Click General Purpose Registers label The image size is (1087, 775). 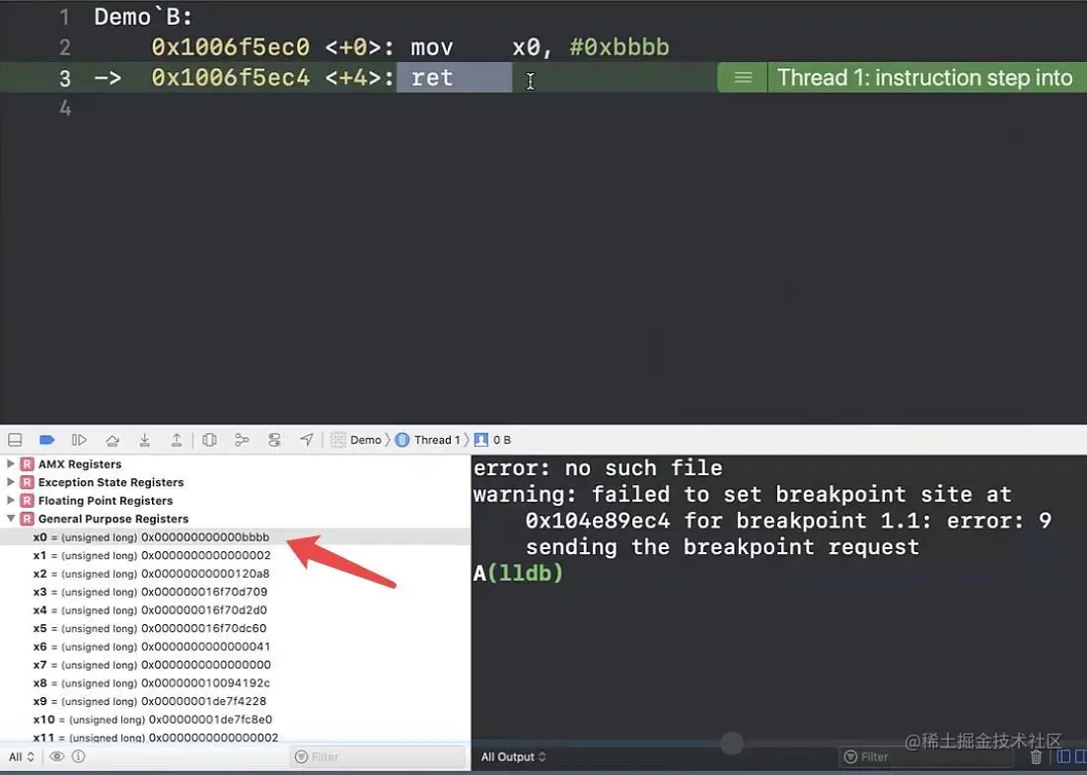point(113,519)
